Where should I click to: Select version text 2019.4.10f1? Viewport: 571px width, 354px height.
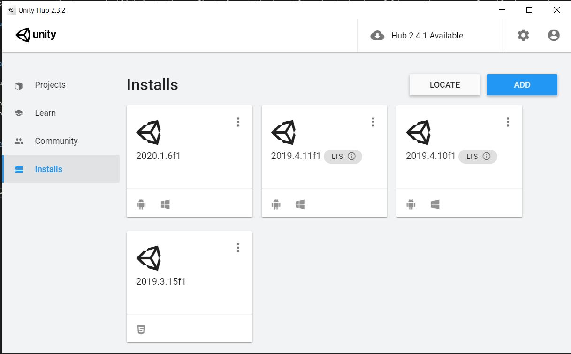(431, 156)
